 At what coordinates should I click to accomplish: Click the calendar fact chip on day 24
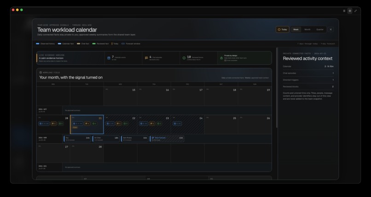pyautogui.click(x=177, y=124)
